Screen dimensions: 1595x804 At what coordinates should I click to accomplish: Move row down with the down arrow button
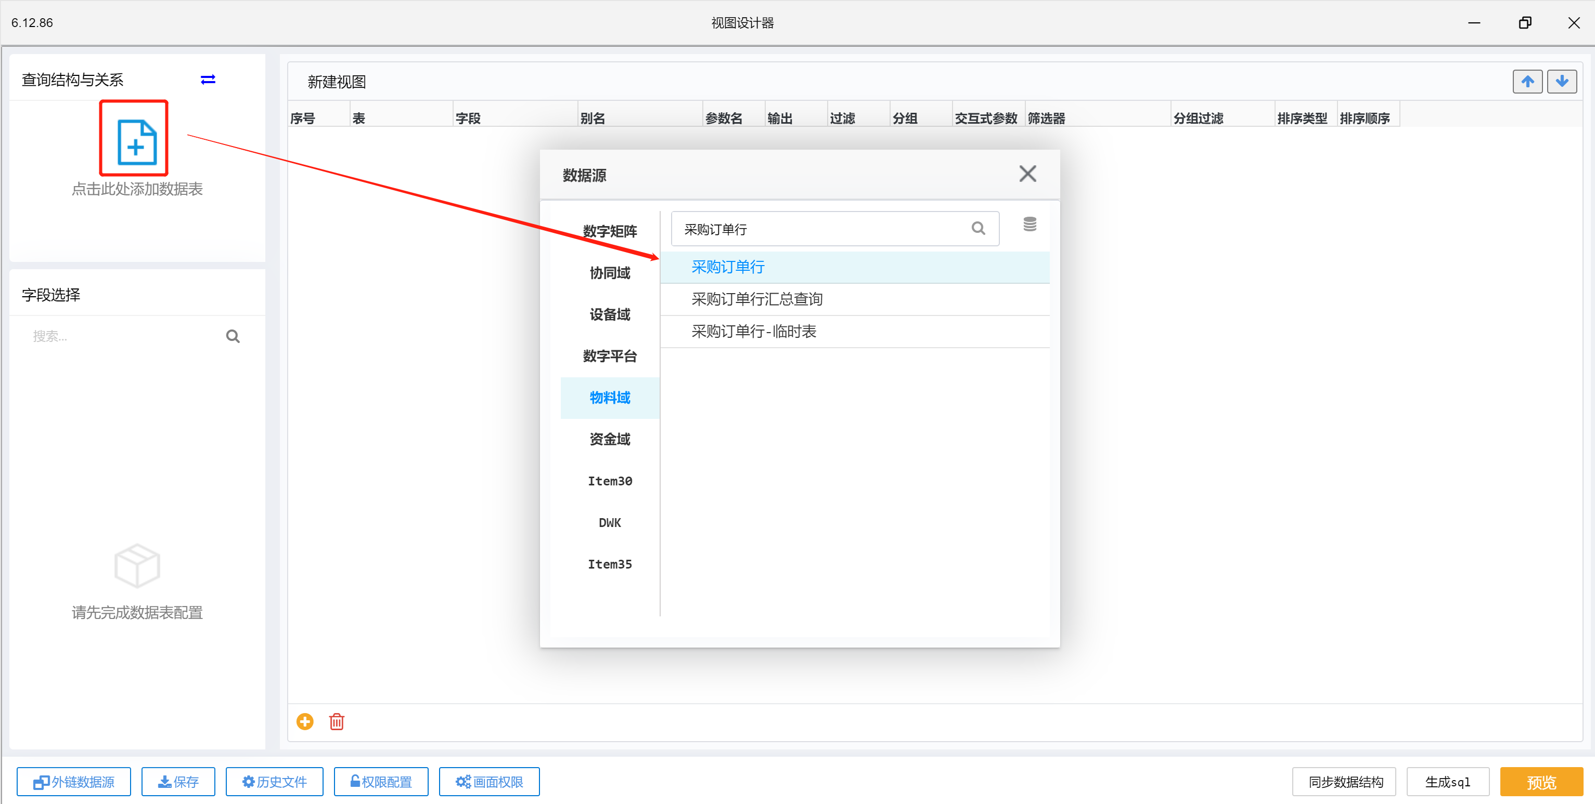(1562, 82)
